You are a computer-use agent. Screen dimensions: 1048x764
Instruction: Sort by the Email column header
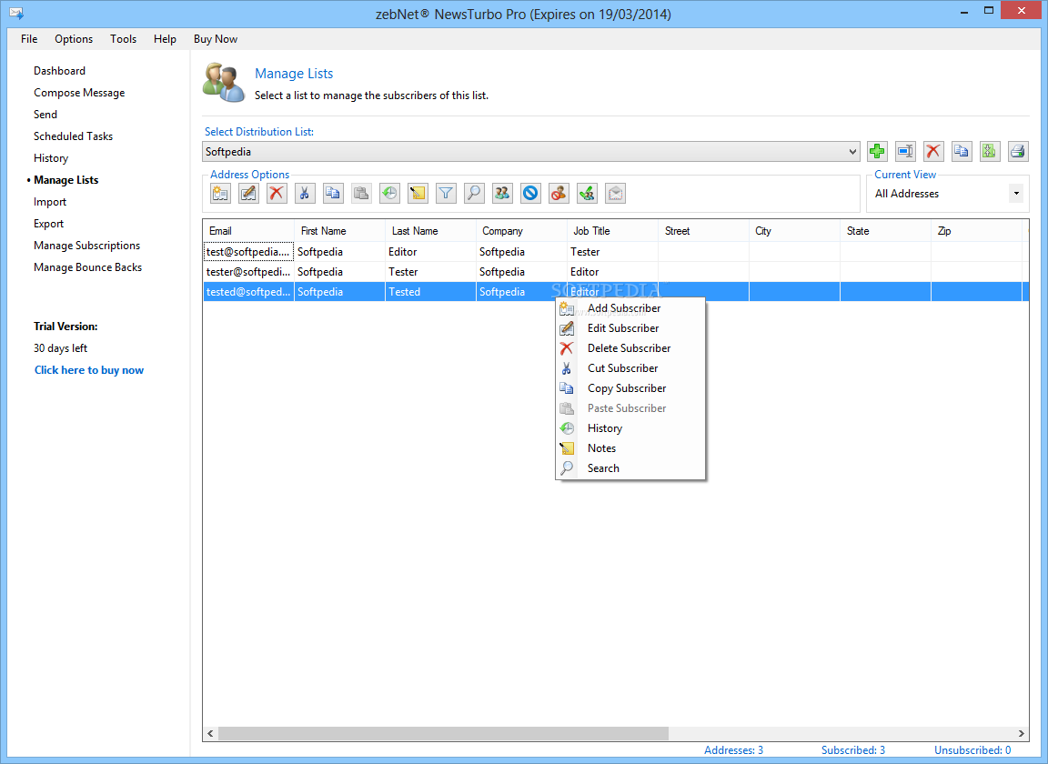248,231
